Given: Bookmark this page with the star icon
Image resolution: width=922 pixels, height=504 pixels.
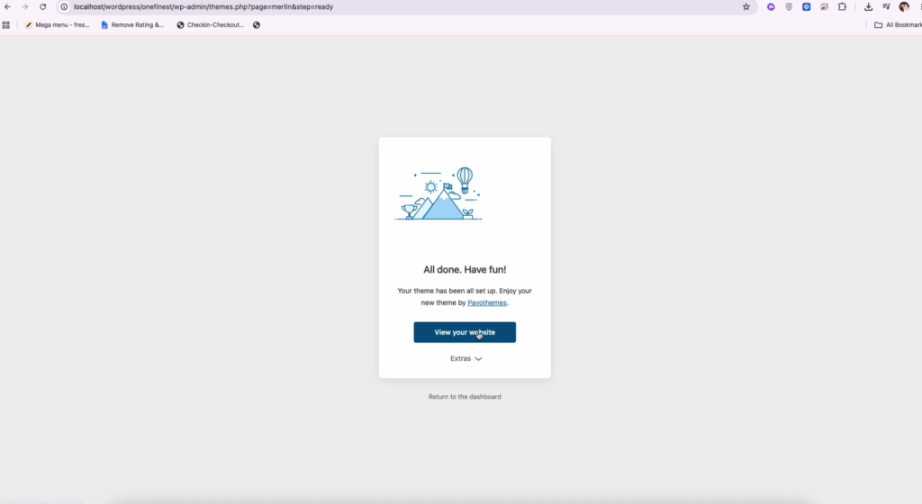Looking at the screenshot, I should [x=746, y=7].
